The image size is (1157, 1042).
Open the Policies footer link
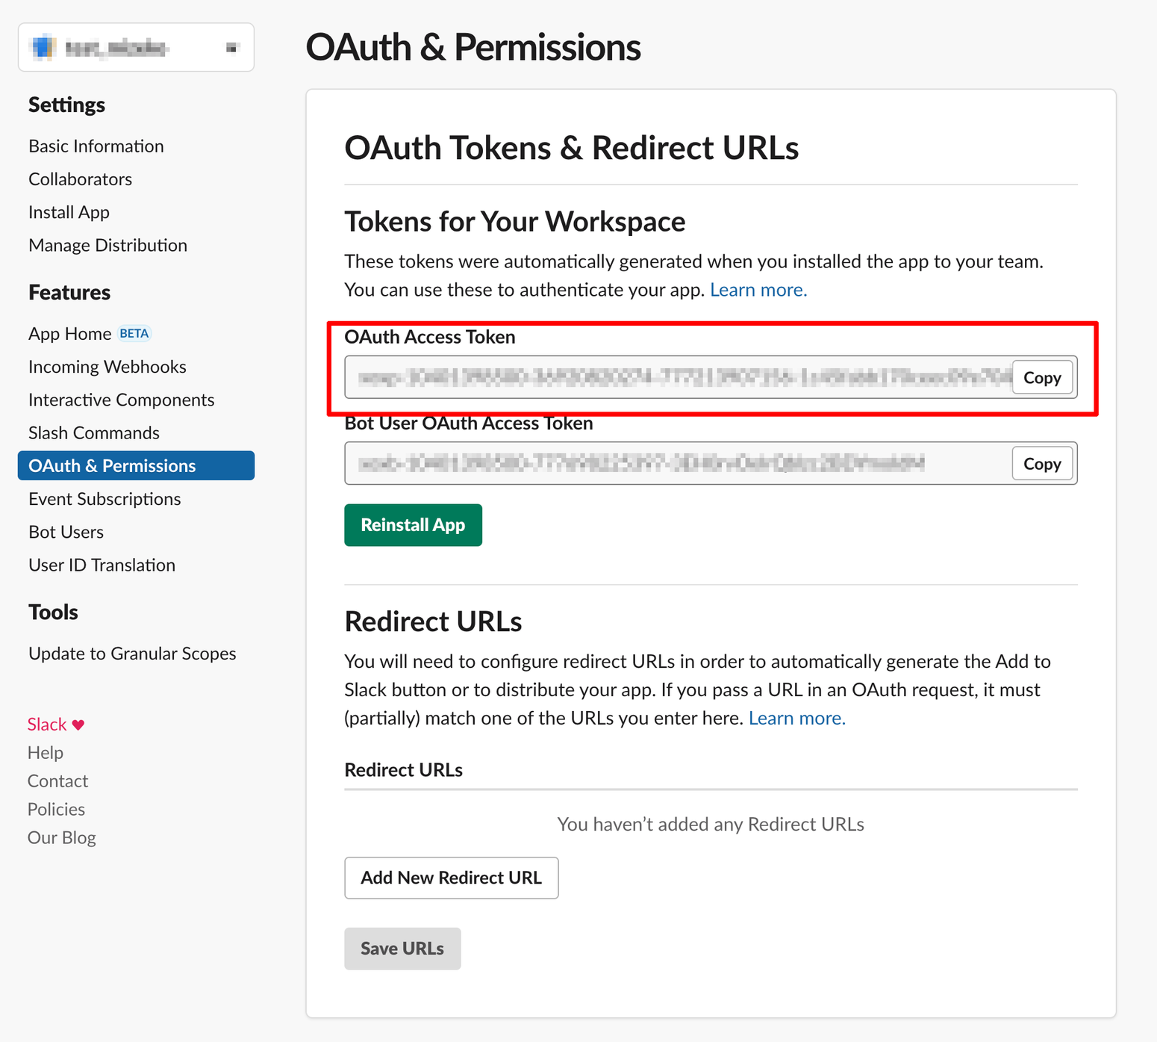tap(56, 810)
